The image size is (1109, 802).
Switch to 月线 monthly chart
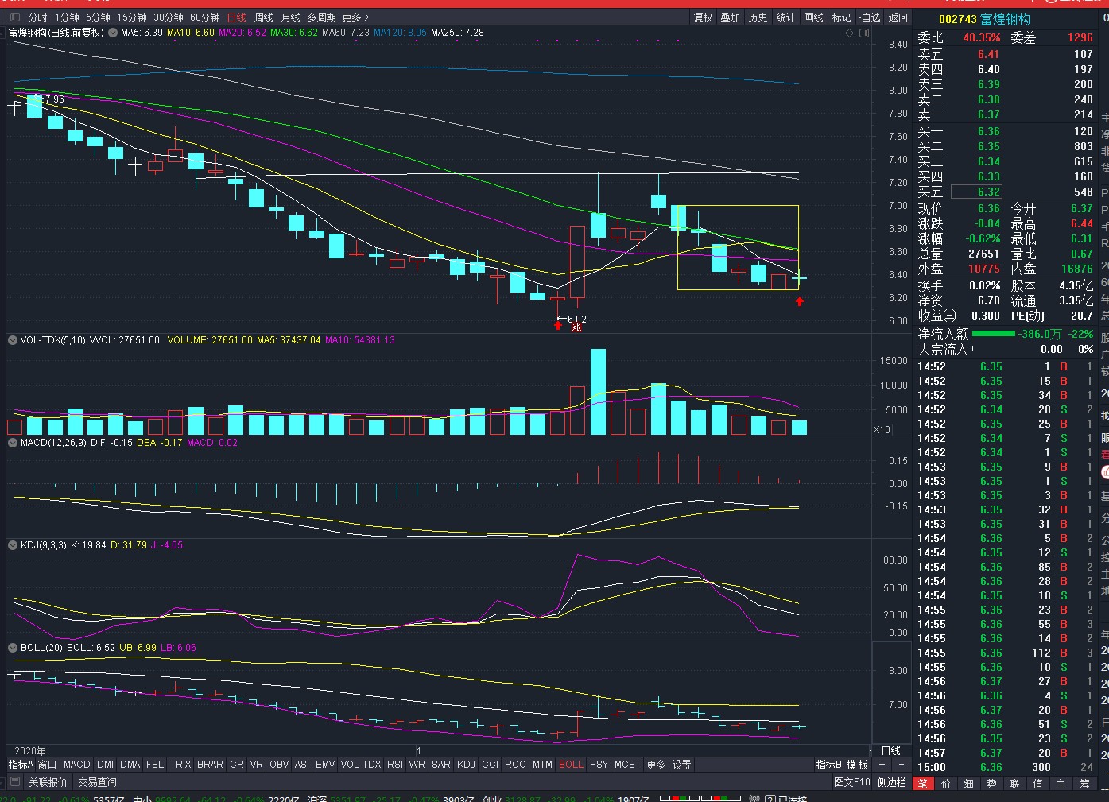[x=291, y=17]
